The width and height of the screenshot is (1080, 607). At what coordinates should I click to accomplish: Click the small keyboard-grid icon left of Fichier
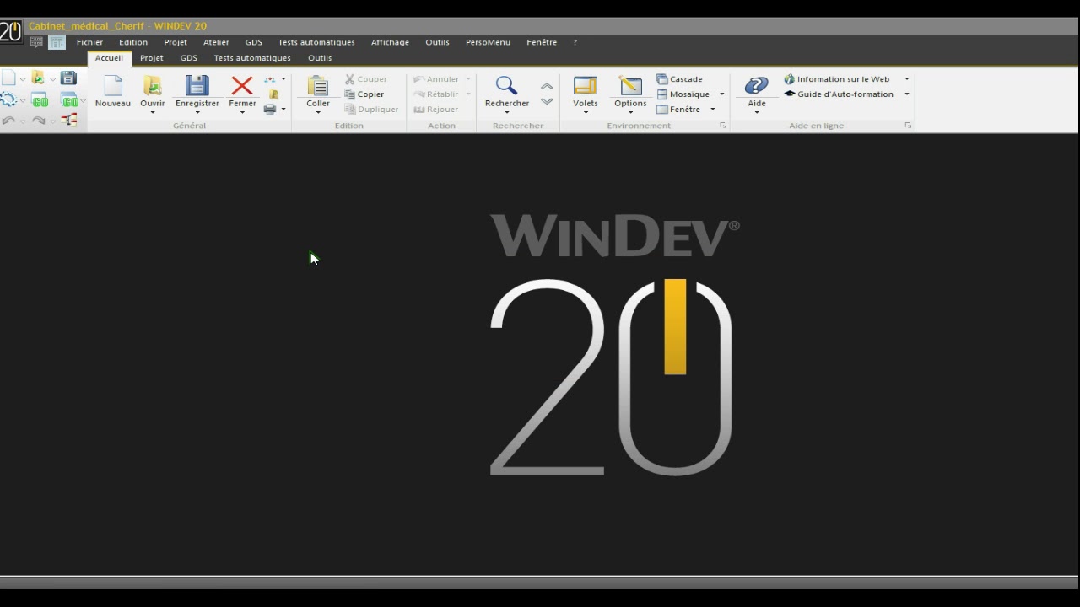coord(36,41)
